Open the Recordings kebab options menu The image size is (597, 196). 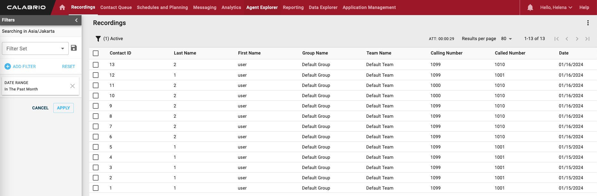point(588,23)
